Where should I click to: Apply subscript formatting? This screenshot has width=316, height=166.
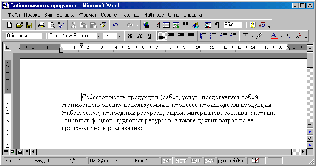click(x=288, y=36)
